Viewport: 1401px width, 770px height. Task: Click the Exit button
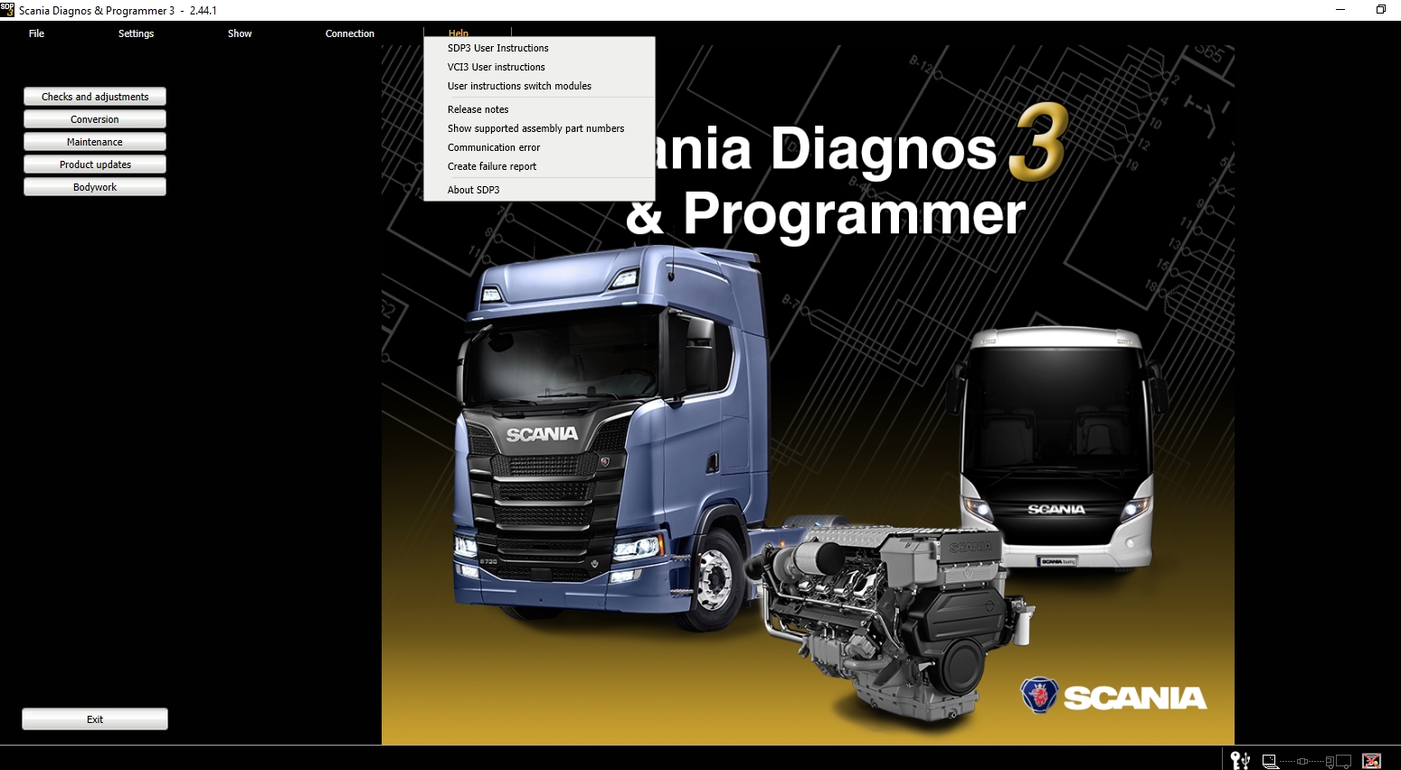pos(94,718)
